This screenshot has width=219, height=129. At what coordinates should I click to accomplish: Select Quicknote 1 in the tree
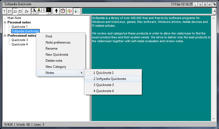click(x=19, y=27)
